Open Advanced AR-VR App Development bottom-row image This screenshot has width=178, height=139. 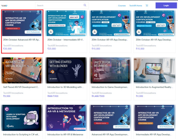110,118
